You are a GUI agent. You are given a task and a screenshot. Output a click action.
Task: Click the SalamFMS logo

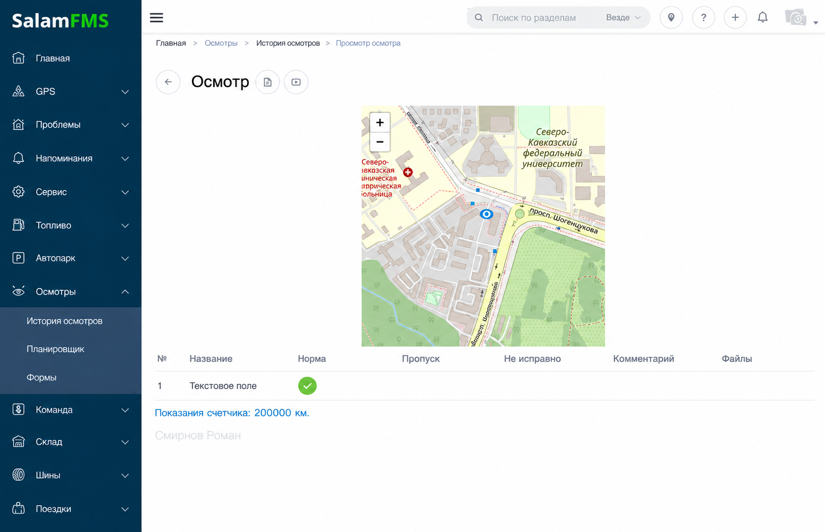(60, 21)
